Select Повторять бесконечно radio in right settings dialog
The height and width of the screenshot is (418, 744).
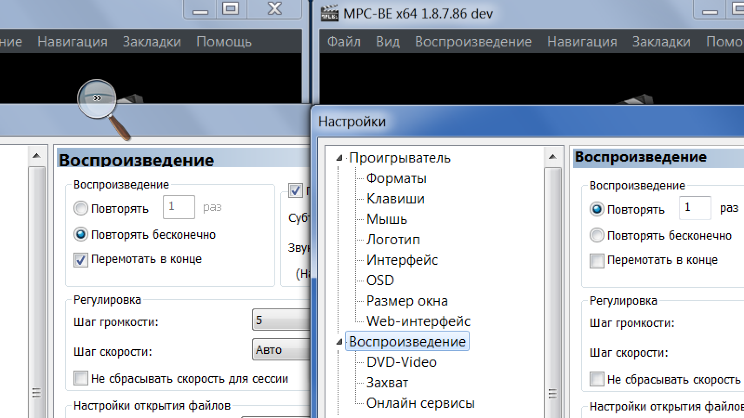pos(597,235)
